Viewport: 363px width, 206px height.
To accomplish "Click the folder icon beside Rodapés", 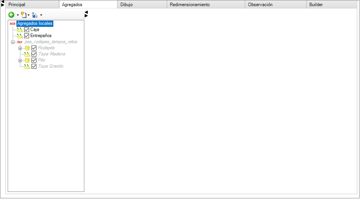I will coord(27,48).
